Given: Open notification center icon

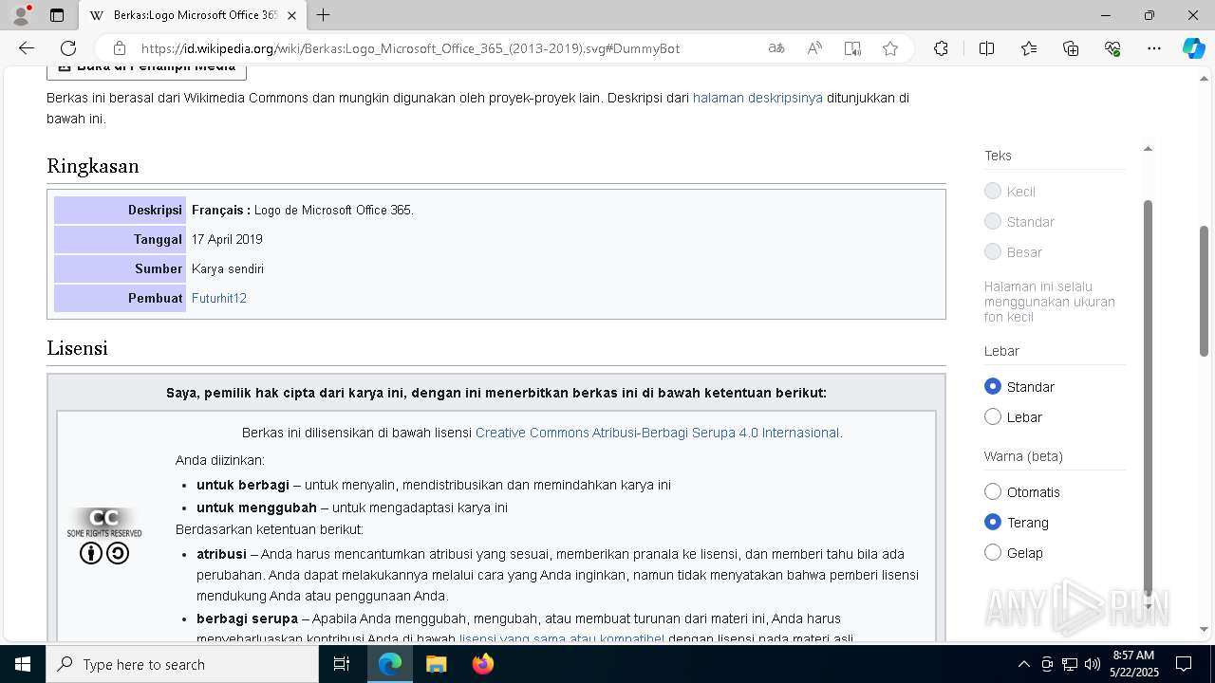Looking at the screenshot, I should tap(1184, 664).
